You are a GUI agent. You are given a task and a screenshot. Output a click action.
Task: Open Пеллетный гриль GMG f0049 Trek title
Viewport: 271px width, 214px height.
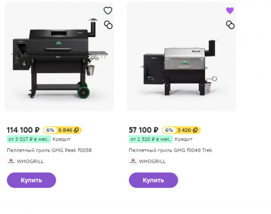[170, 150]
